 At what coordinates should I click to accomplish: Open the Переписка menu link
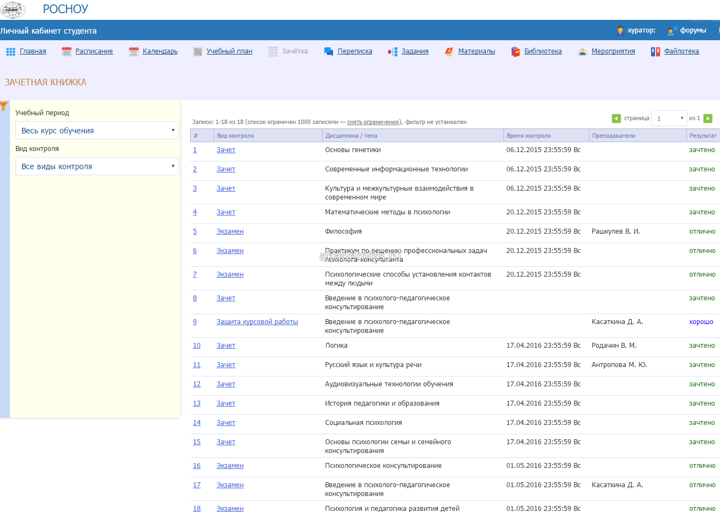(355, 51)
